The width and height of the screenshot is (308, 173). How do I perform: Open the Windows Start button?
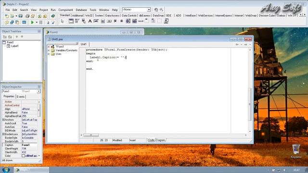tap(6, 170)
